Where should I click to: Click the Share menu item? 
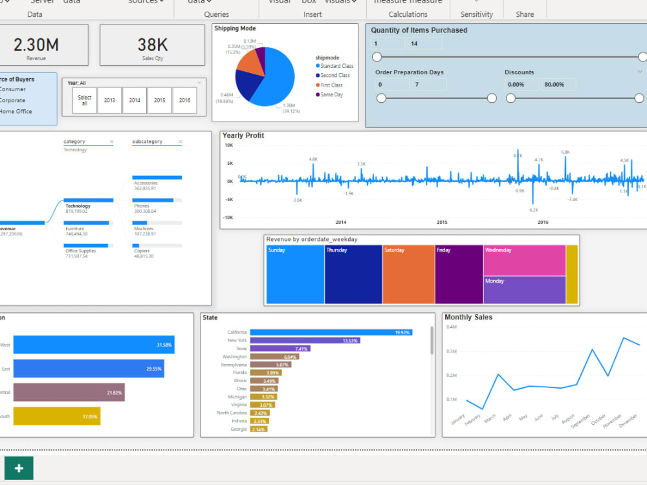(x=525, y=13)
